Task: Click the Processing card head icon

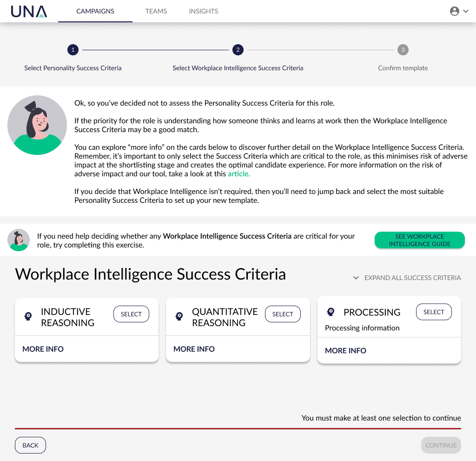Action: tap(331, 312)
